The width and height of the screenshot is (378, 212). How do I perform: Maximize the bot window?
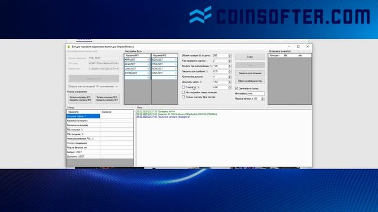coord(298,47)
